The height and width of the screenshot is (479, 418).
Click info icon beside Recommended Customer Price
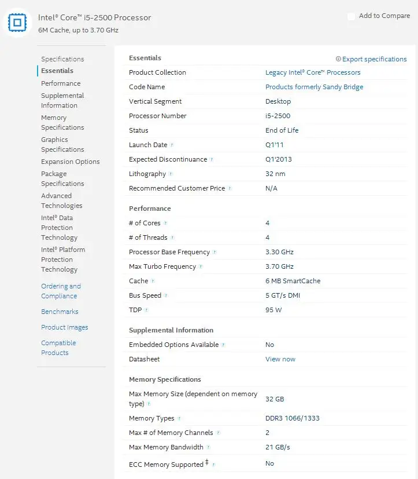coord(230,188)
